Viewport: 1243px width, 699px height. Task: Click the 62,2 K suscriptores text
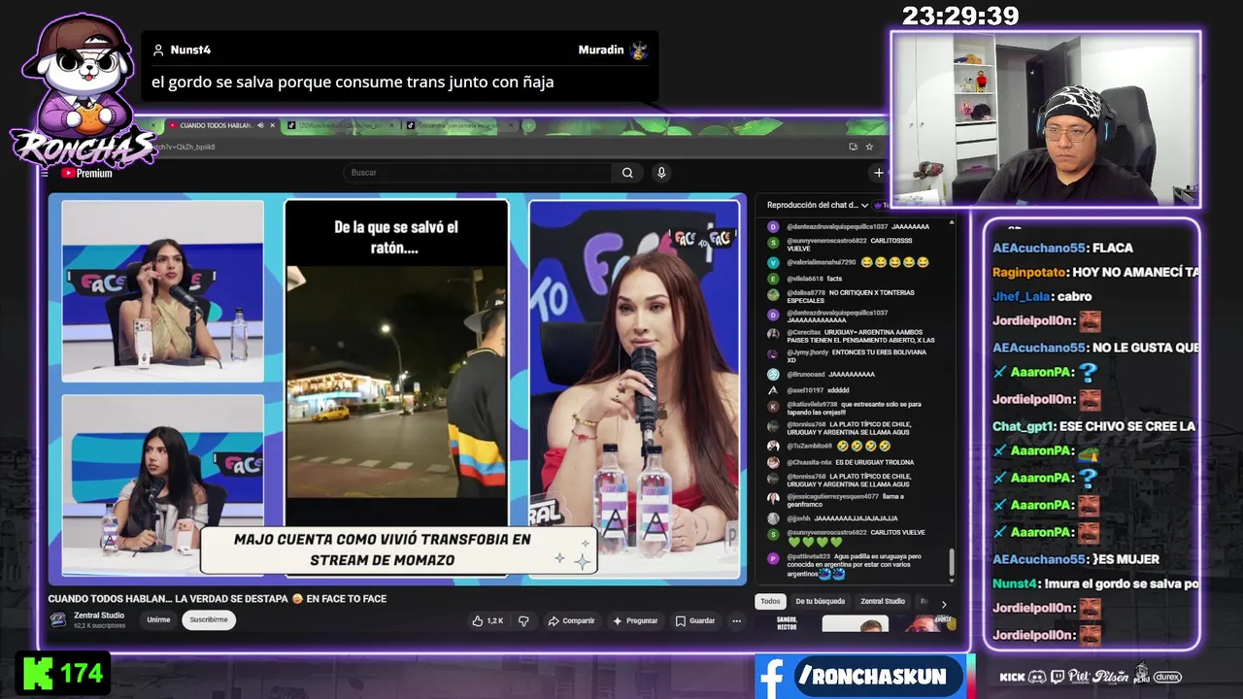[x=99, y=626]
